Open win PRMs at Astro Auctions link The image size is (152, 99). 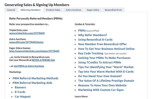(29, 66)
